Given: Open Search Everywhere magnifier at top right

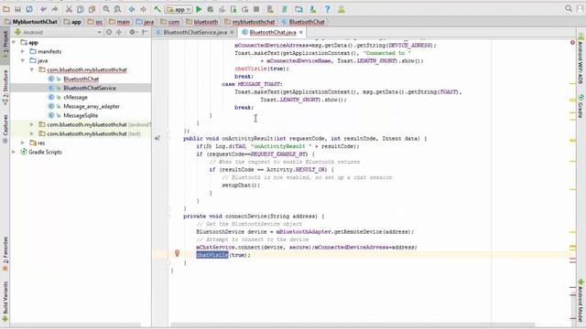Looking at the screenshot, I should click(x=569, y=8).
